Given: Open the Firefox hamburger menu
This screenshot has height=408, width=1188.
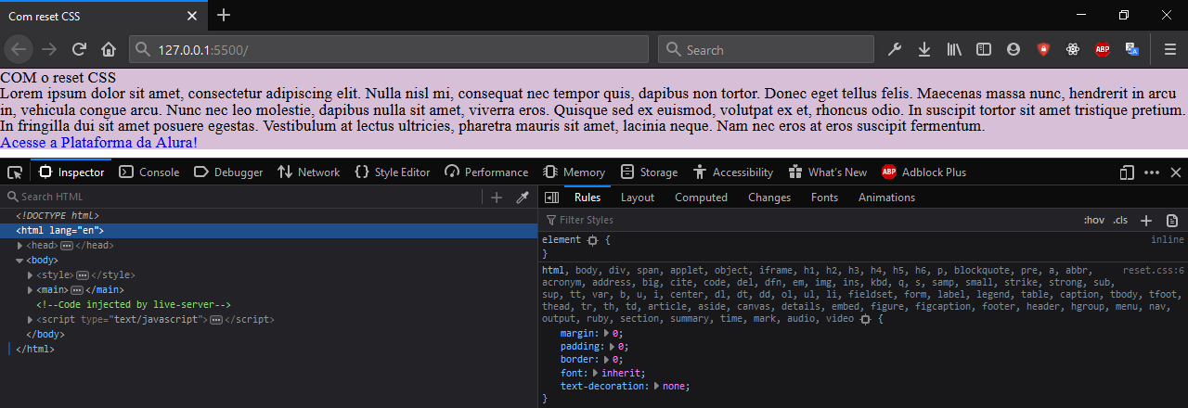Looking at the screenshot, I should point(1169,49).
